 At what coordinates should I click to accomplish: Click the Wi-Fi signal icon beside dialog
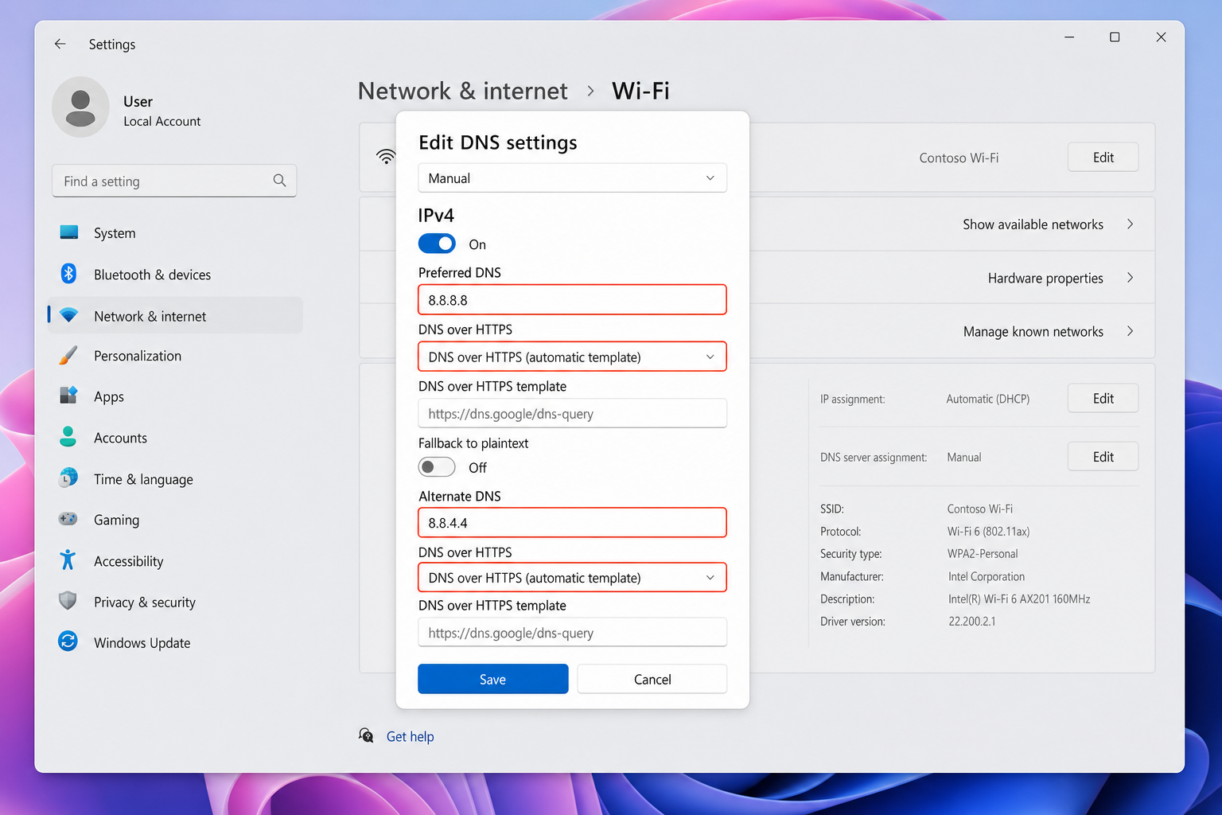386,157
